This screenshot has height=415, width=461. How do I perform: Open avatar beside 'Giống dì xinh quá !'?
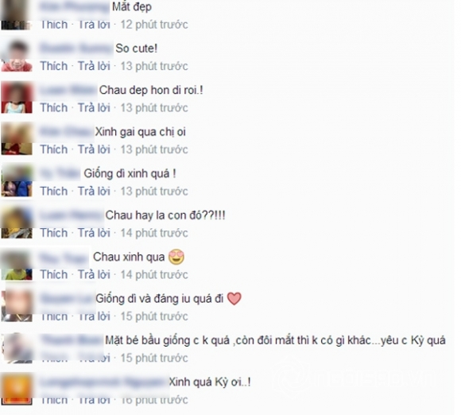click(17, 181)
